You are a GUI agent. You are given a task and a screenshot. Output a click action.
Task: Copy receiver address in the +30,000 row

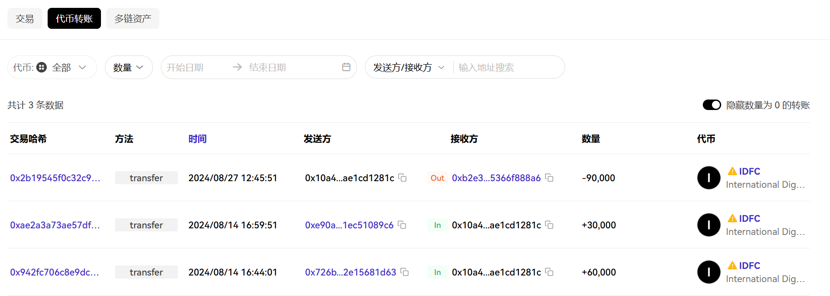coord(549,225)
